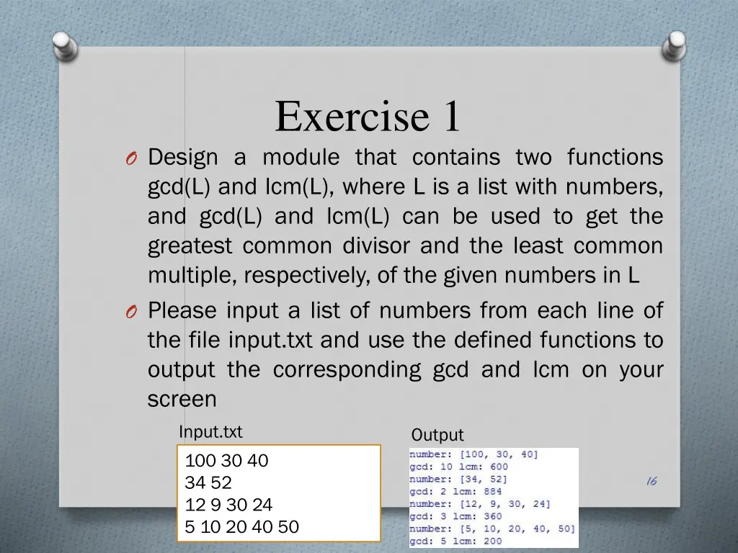Click the input line '12 9 30 24'
Viewport: 738px width, 553px height.
coord(228,505)
